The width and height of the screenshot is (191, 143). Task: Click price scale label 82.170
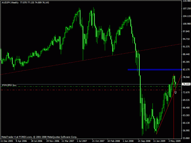click(186, 70)
